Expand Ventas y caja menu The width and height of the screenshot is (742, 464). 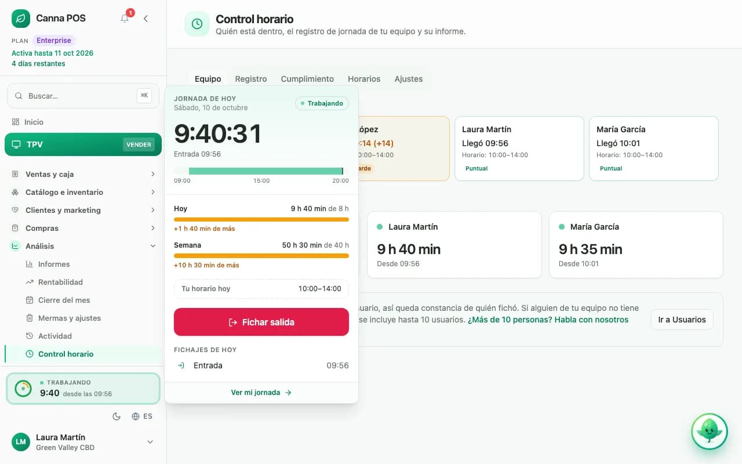click(x=83, y=174)
